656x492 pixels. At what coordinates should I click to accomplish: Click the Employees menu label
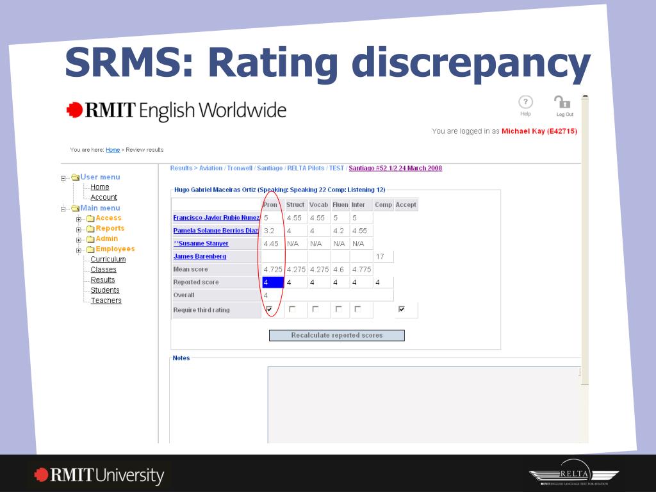(x=115, y=249)
